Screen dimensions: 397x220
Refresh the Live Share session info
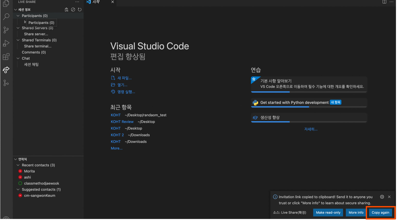(x=80, y=9)
